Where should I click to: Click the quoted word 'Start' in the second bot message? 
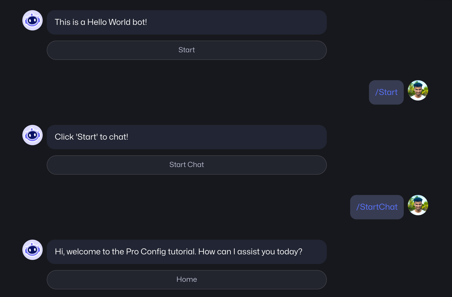point(87,137)
